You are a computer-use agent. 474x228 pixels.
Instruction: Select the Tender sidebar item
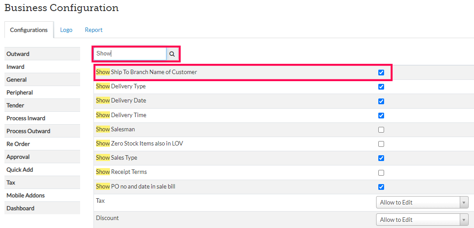click(16, 106)
